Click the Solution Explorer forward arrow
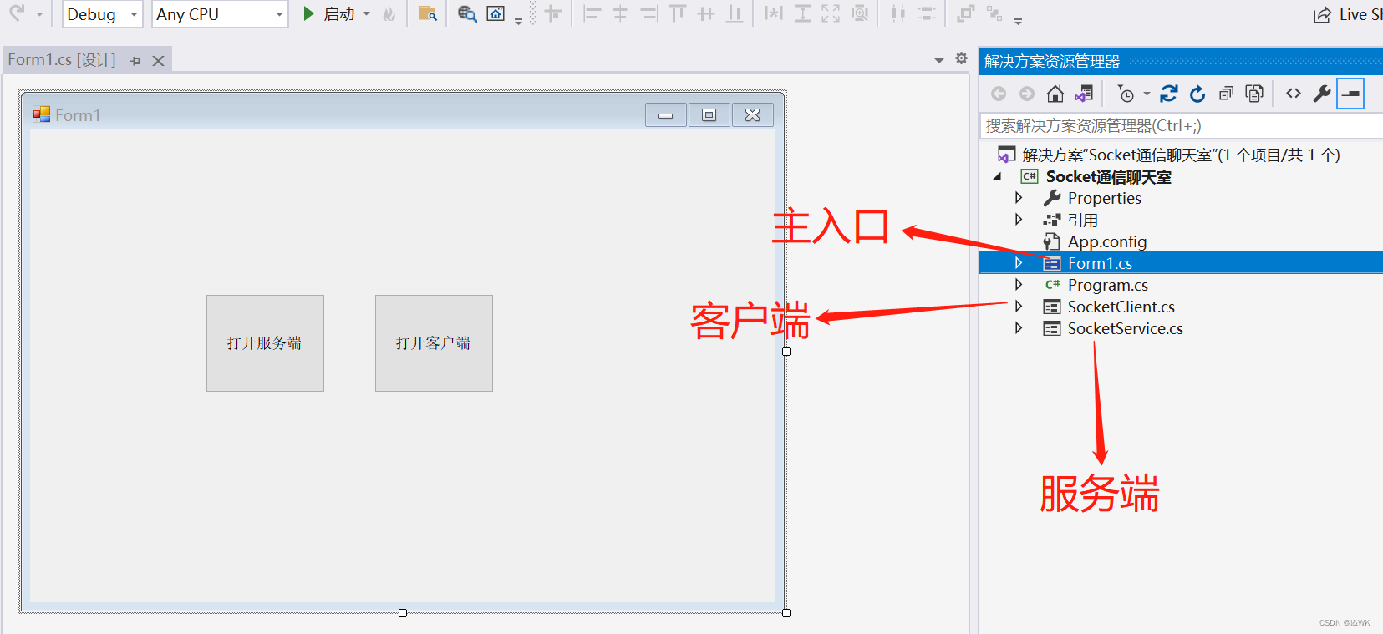This screenshot has width=1383, height=634. pos(1027,94)
